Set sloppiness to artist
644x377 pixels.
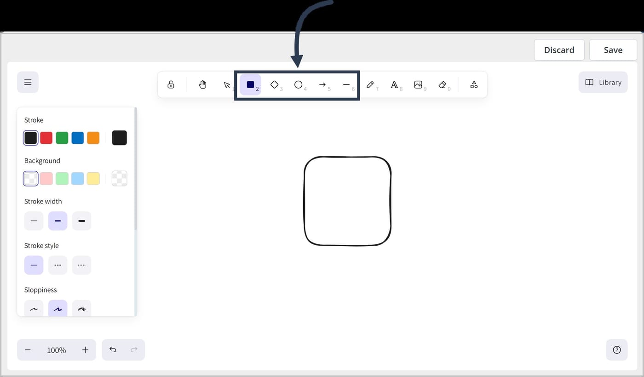tap(57, 309)
